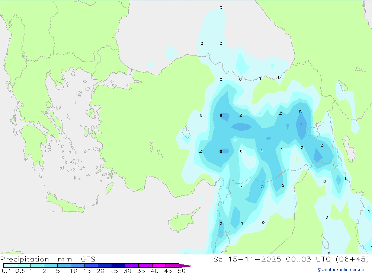Click the 0.5–1 mm legend color swatch
Image resolution: width=372 pixels, height=273 pixels.
click(x=24, y=266)
